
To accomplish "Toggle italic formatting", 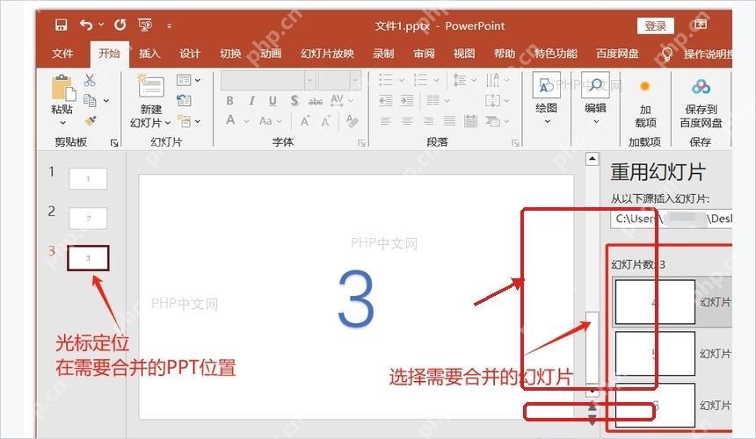I will (x=251, y=101).
